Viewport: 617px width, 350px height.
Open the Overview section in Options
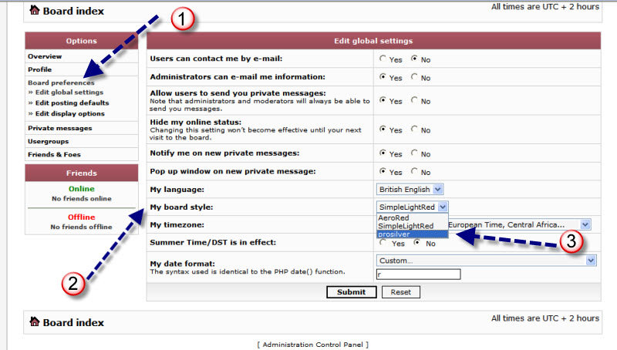[x=45, y=56]
